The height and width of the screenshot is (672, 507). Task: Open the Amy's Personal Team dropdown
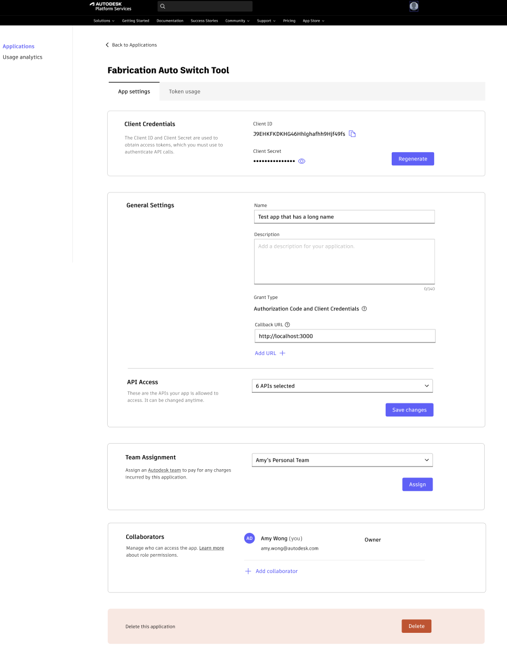tap(342, 460)
